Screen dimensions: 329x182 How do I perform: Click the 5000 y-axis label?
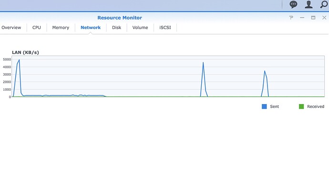(x=7, y=59)
